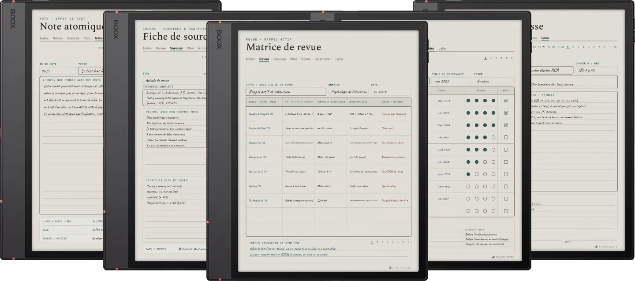Click the Étape field showing 'Analyse'
Screen dimensions: 635x281
494,81
